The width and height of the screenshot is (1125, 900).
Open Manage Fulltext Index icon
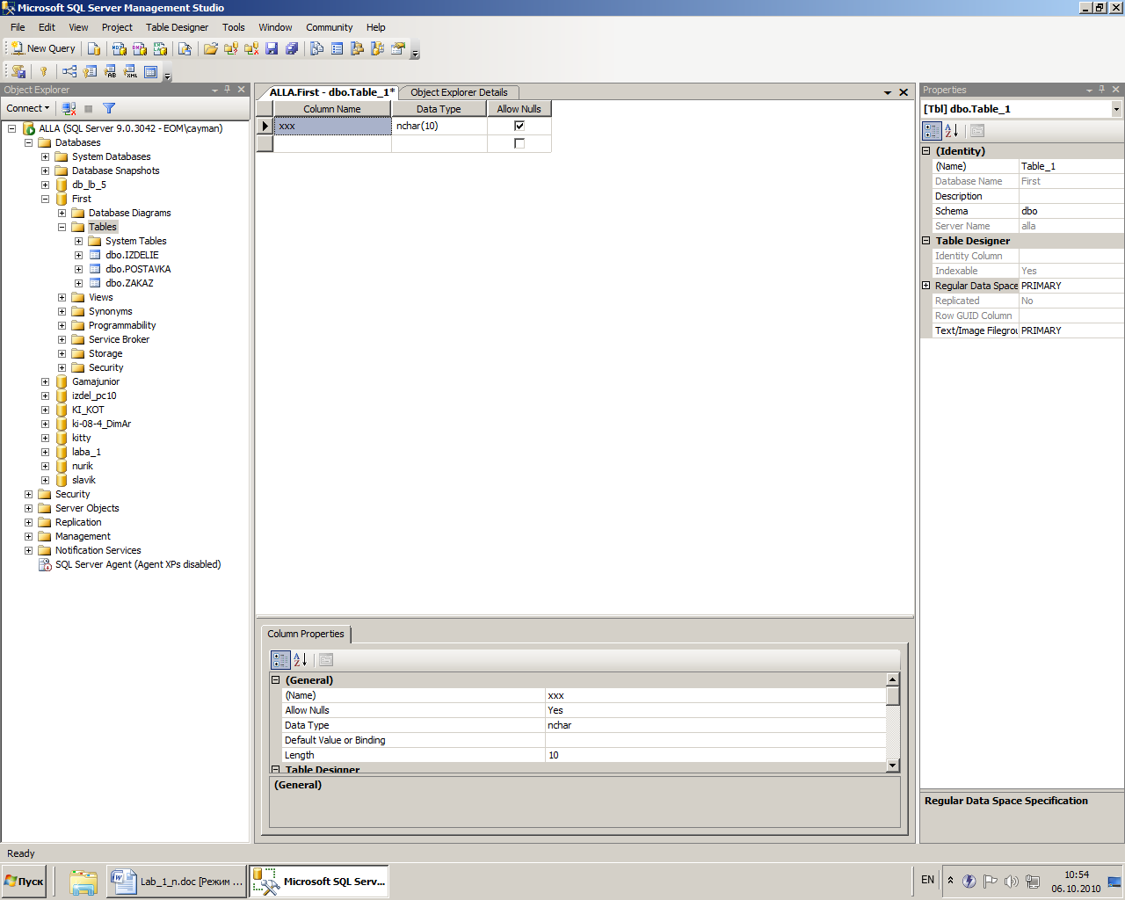click(110, 71)
